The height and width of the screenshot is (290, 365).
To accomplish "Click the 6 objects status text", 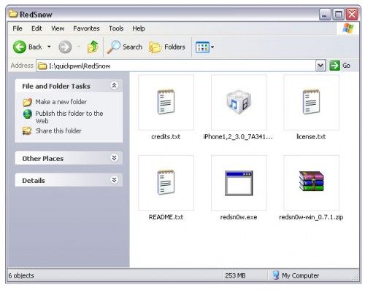I will coord(21,275).
